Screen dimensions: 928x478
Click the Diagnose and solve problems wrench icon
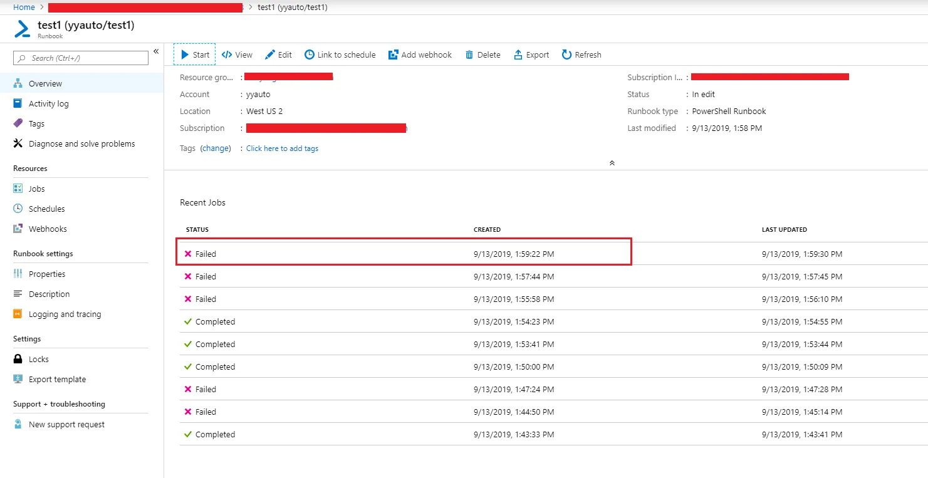pyautogui.click(x=18, y=143)
